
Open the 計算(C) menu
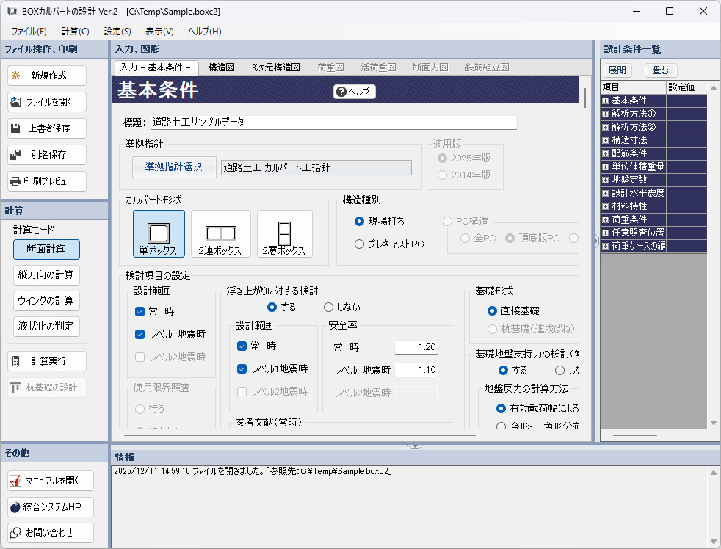click(75, 32)
